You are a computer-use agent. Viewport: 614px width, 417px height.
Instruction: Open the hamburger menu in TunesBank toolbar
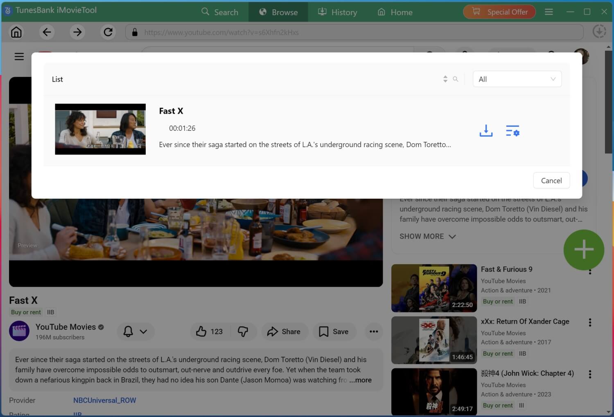pyautogui.click(x=549, y=12)
